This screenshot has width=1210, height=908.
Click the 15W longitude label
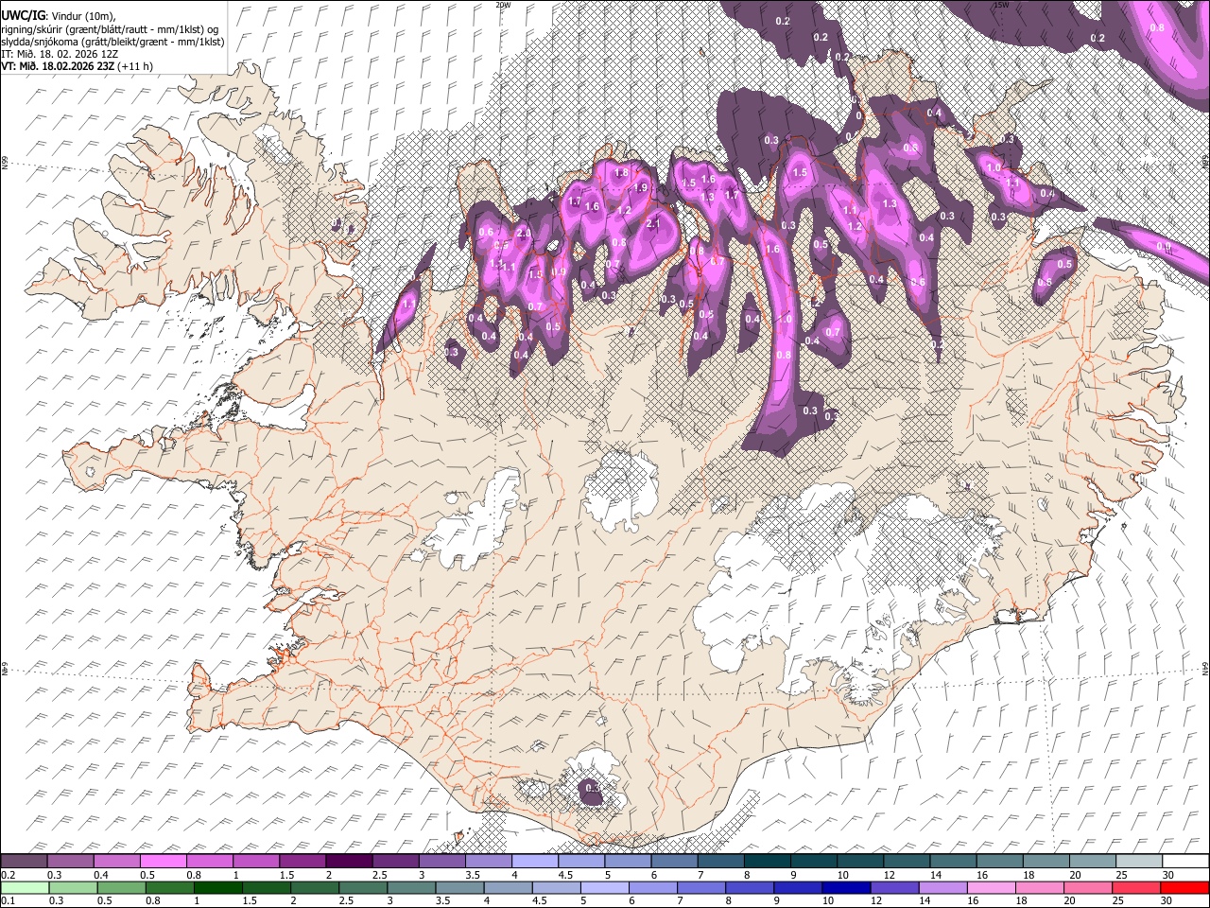click(1001, 5)
